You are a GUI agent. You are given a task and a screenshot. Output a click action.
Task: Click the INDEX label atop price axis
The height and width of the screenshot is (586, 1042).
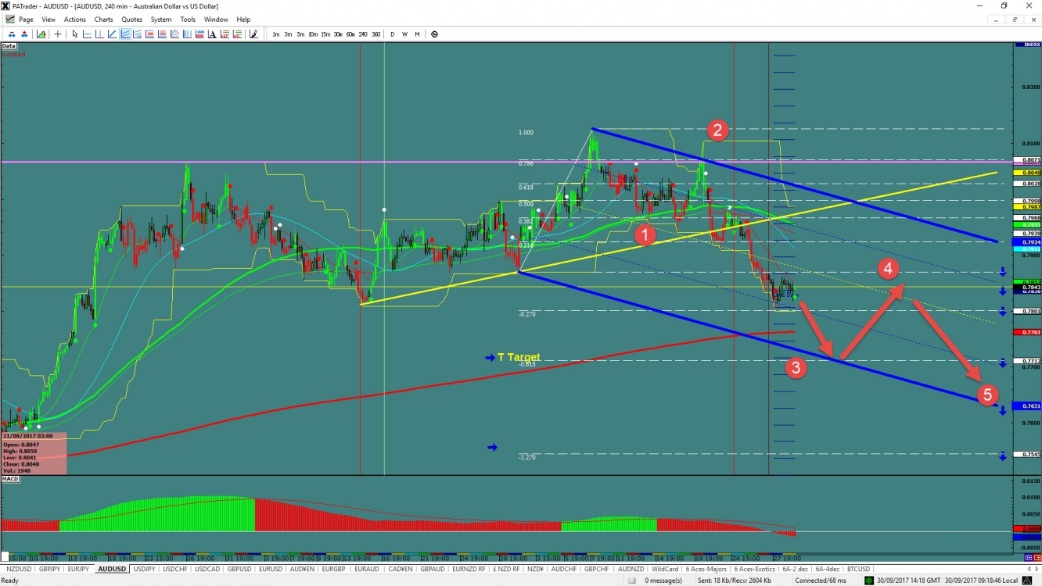coord(1026,45)
